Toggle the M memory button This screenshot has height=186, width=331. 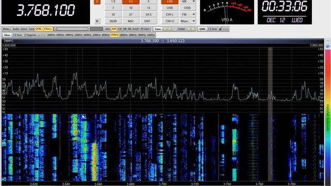tap(97, 21)
